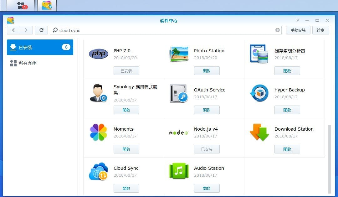Click the Synology 應用程式服務 icon
338x197 pixels.
[x=99, y=93]
